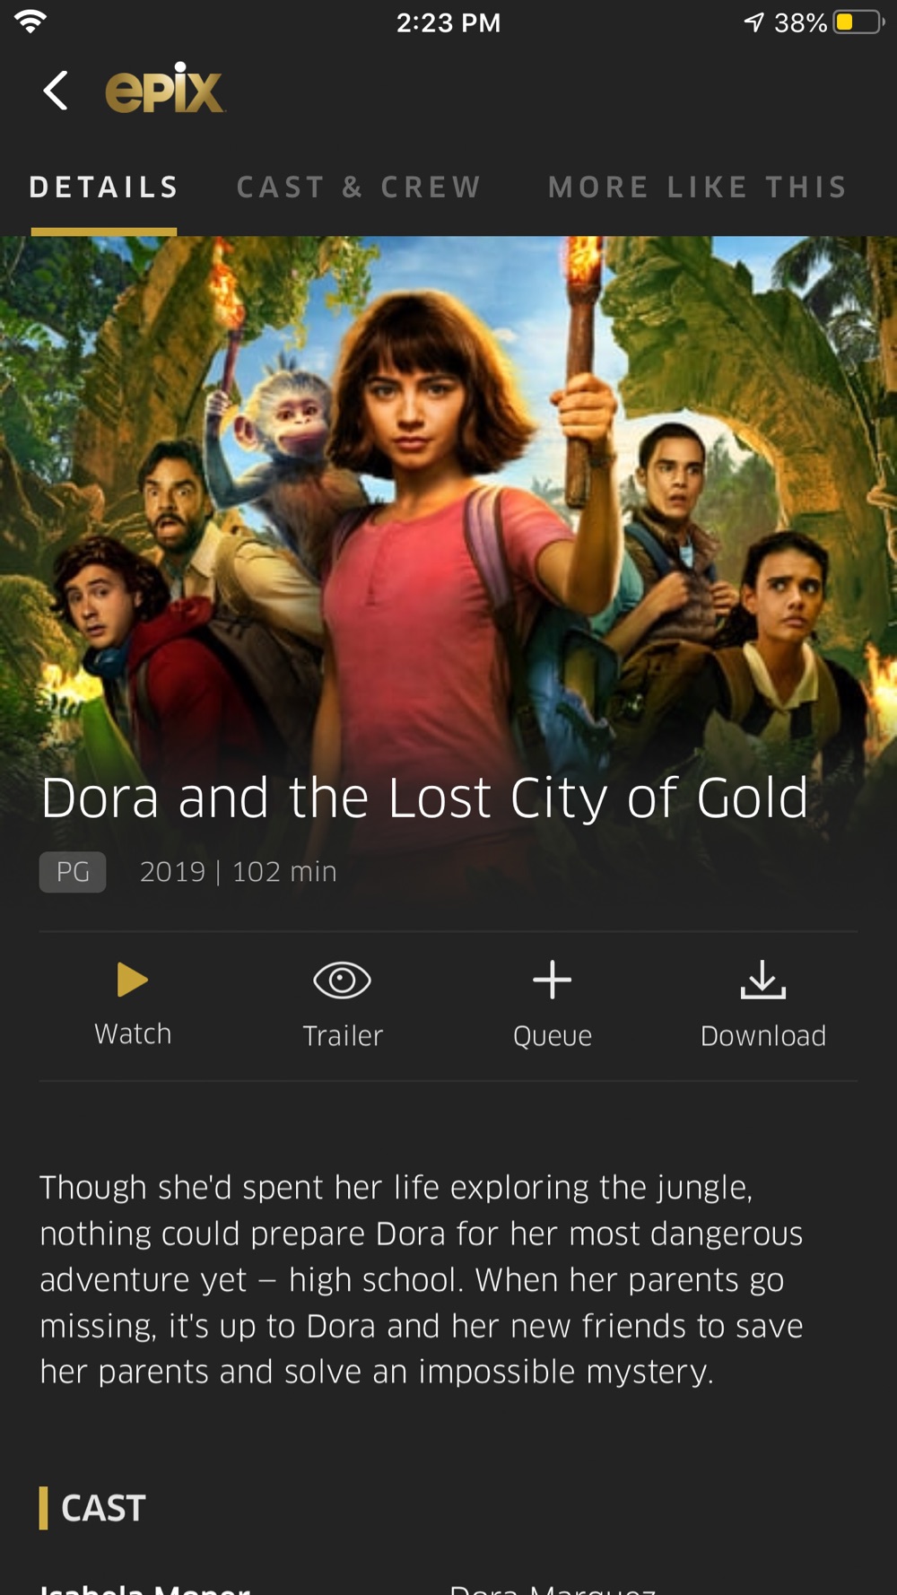
Task: Tap the back arrow icon
Action: coord(56,91)
